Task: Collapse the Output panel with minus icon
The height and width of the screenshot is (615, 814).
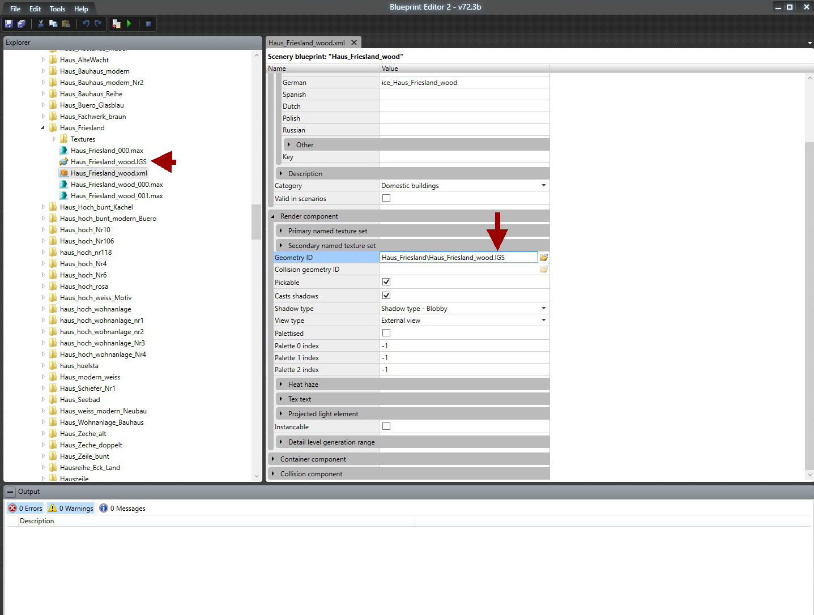Action: click(11, 492)
